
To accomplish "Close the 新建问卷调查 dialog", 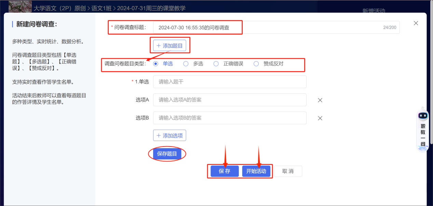I will click(x=416, y=23).
